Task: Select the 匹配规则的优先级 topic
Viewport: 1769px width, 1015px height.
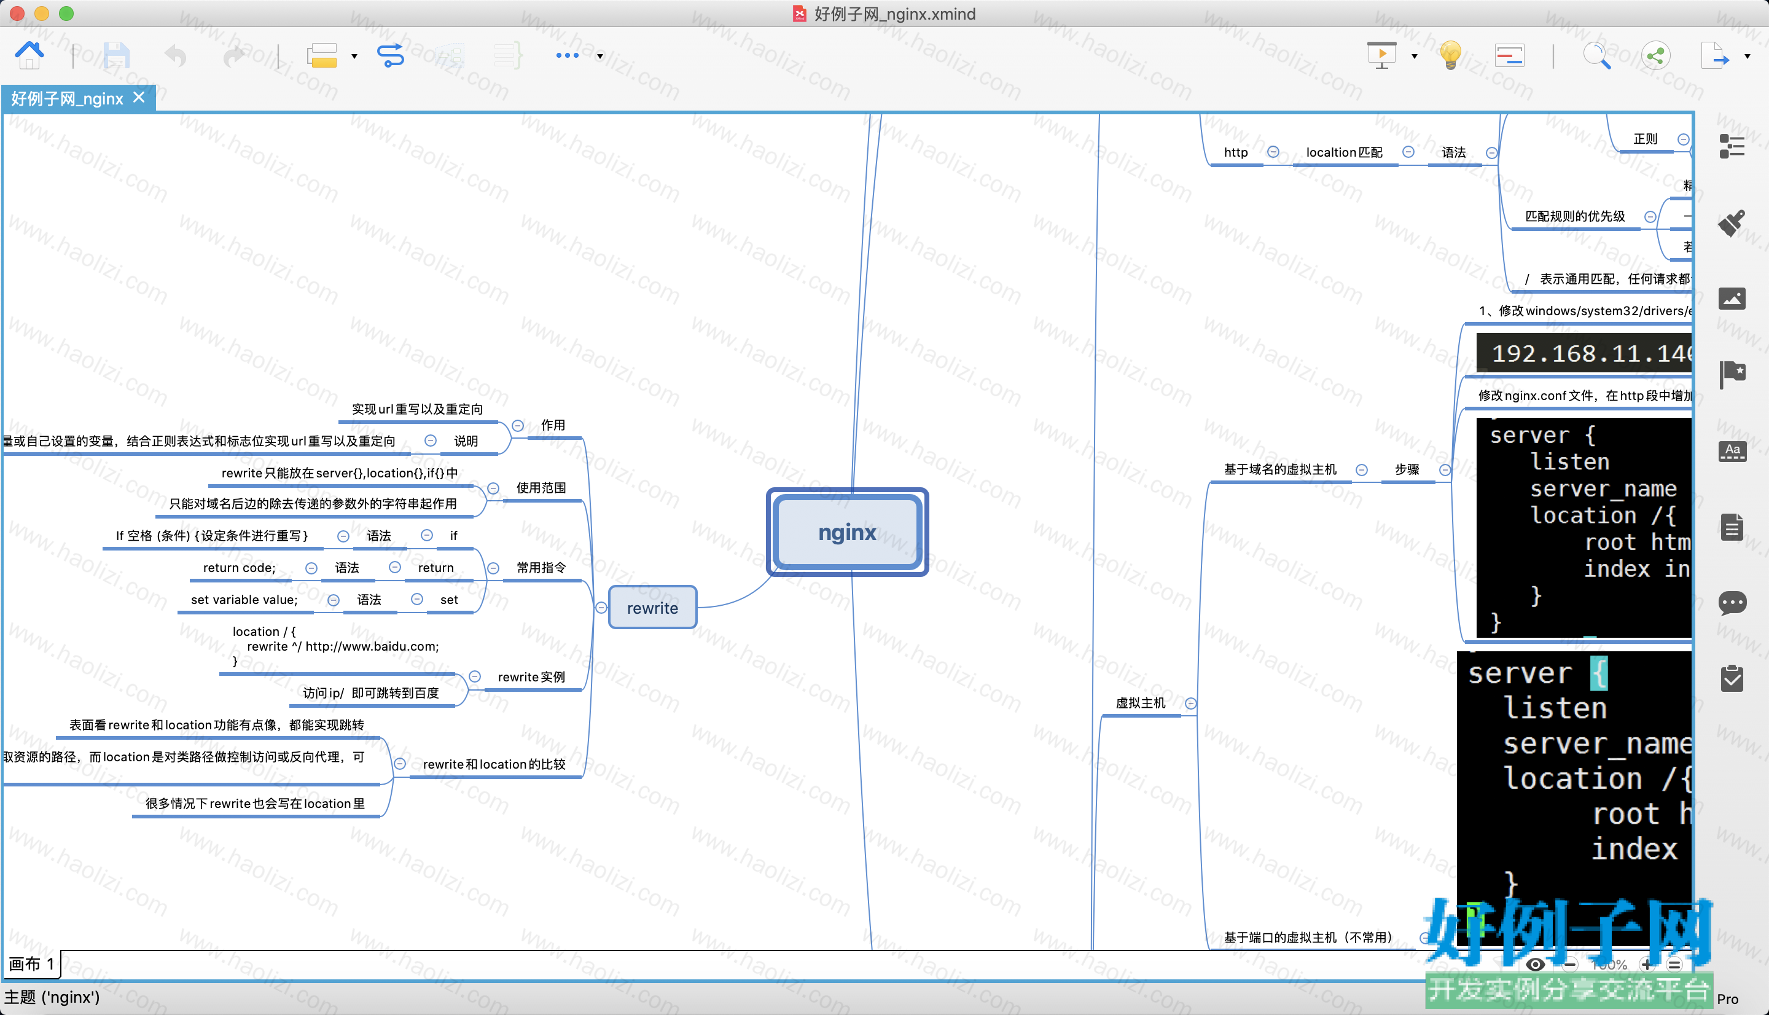Action: pos(1575,216)
